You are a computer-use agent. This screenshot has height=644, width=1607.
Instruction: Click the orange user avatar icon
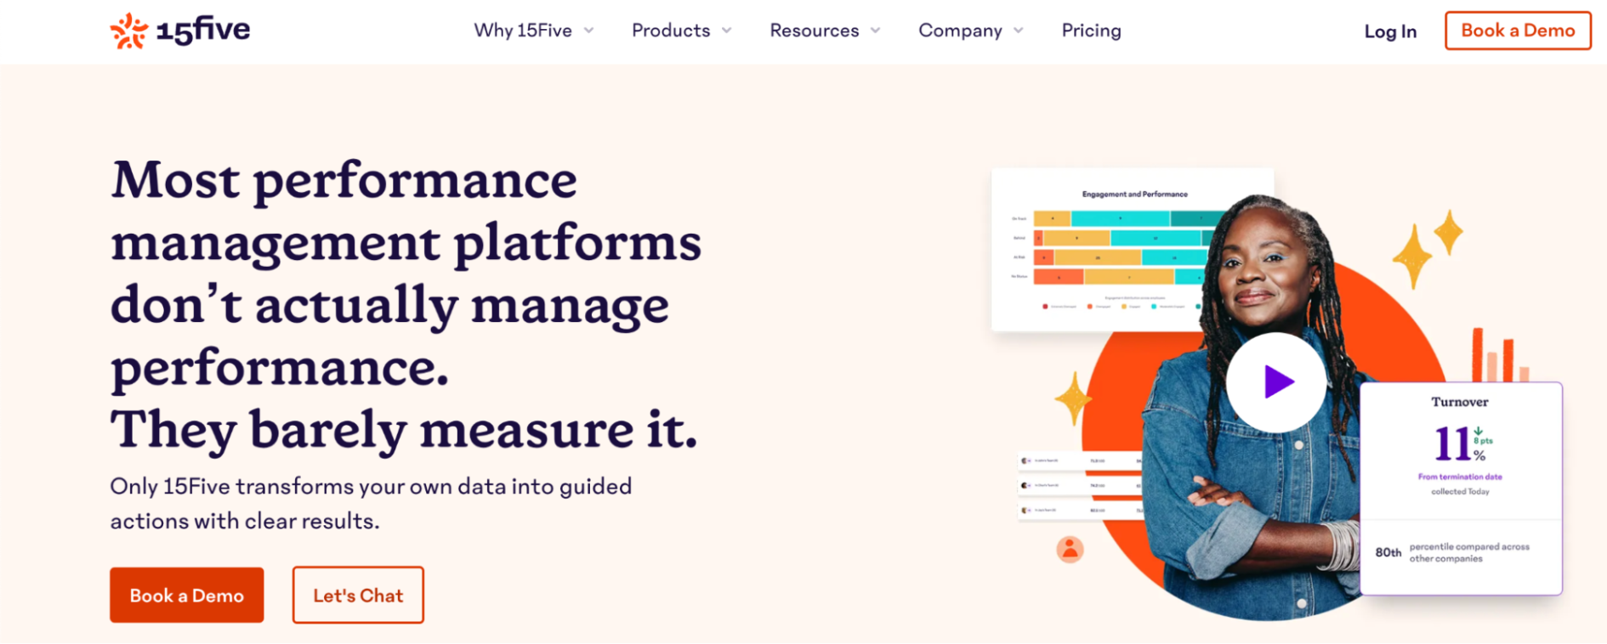click(1070, 550)
